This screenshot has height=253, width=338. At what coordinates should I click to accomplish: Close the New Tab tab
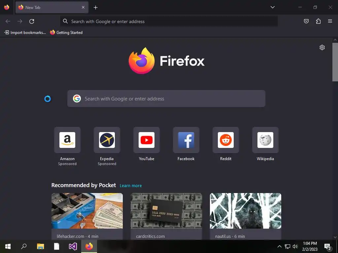(83, 7)
